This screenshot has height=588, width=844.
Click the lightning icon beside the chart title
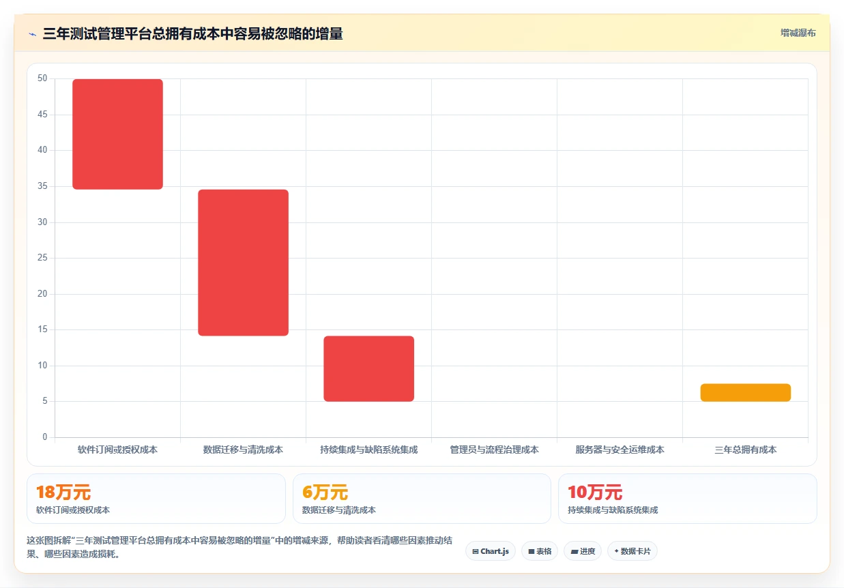coord(32,33)
